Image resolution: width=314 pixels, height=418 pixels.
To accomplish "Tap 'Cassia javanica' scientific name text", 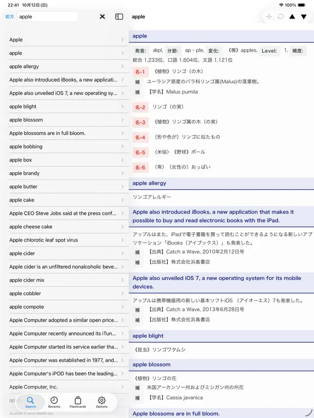I will (184, 398).
